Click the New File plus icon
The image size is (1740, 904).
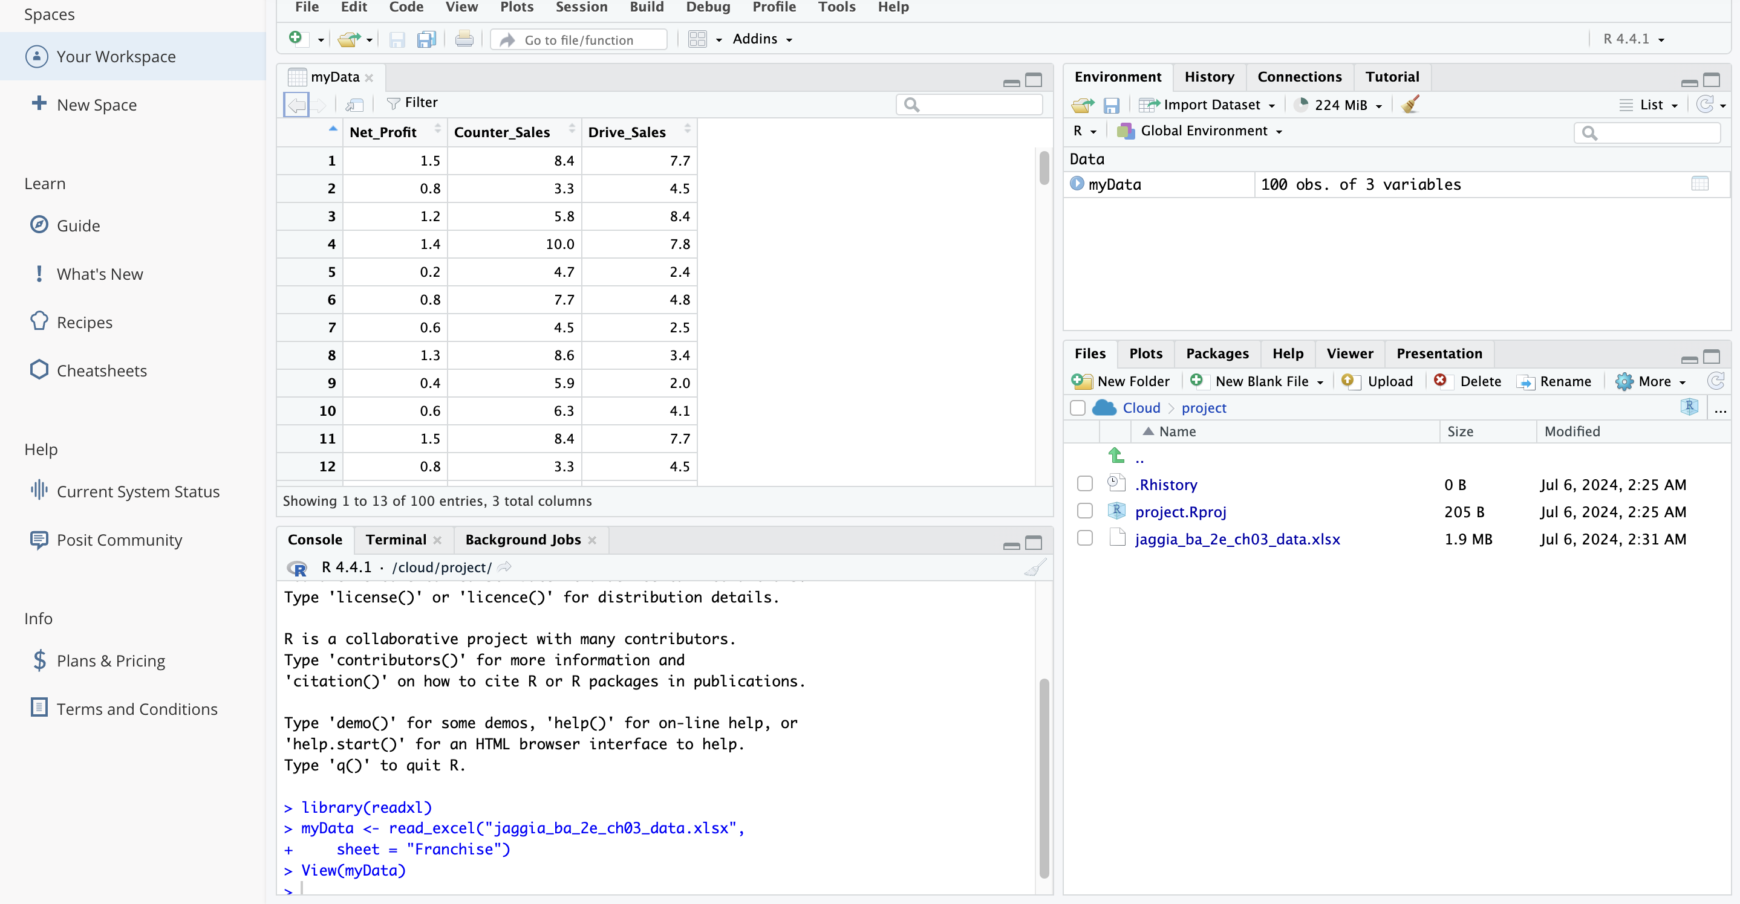(x=295, y=39)
